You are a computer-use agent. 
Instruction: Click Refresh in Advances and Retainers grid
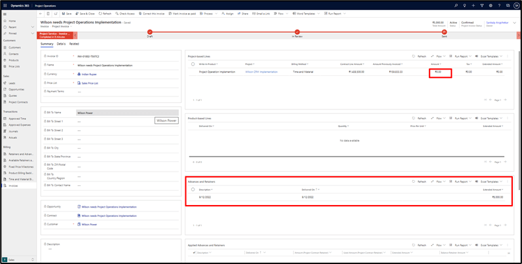click(x=419, y=181)
